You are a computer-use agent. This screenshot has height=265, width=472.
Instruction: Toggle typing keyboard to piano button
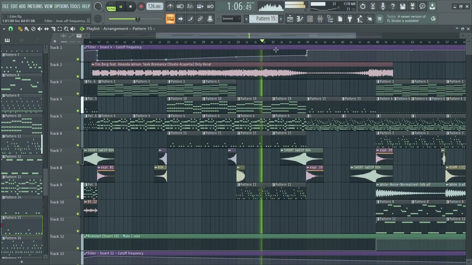pyautogui.click(x=170, y=19)
